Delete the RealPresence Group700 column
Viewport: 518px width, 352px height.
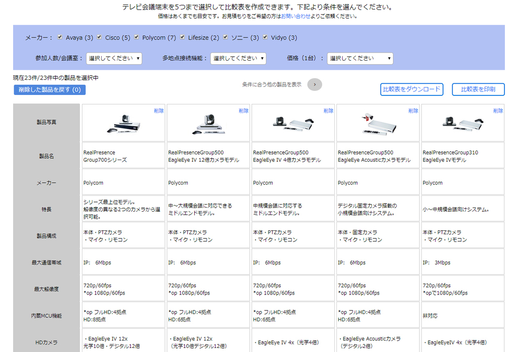pos(158,111)
